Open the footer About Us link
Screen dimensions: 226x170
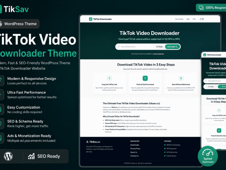pyautogui.click(x=134, y=152)
